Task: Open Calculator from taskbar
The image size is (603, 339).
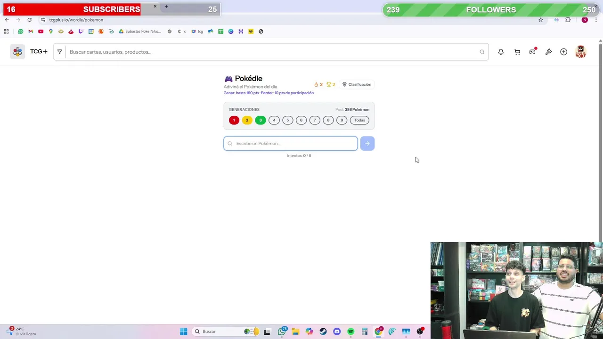Action: coord(364,331)
